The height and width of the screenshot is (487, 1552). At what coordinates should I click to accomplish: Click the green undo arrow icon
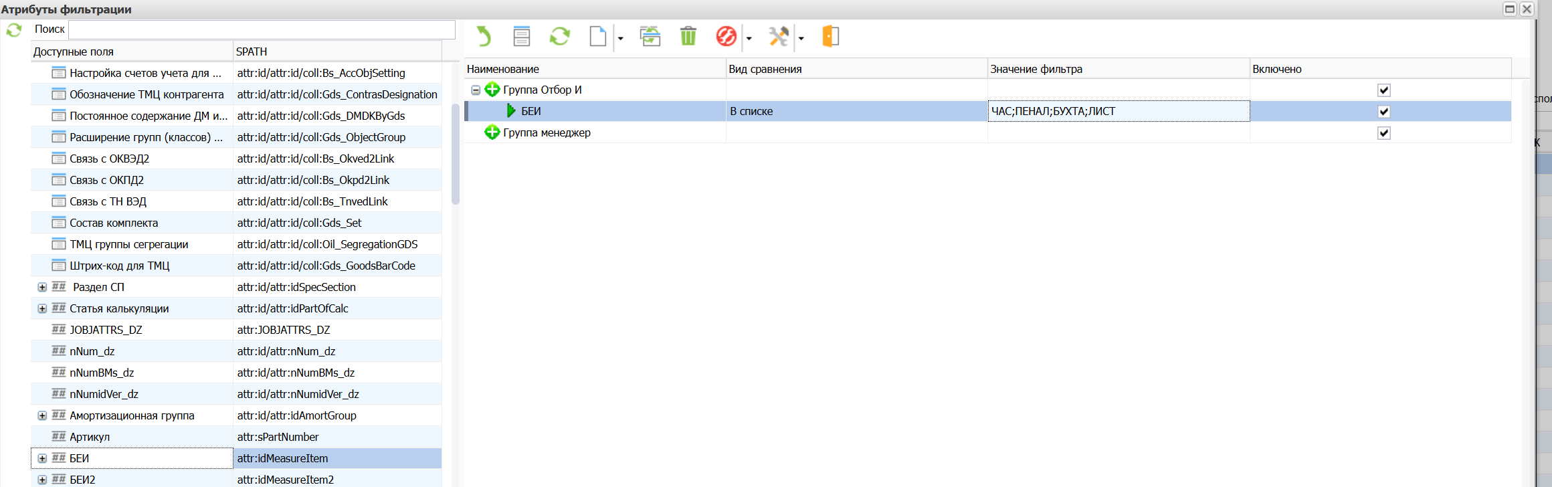click(484, 36)
